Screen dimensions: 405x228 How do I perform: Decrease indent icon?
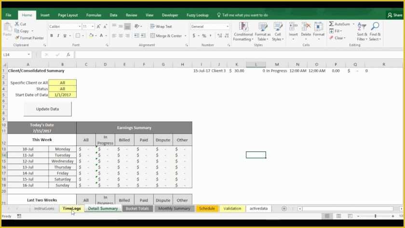[136, 36]
